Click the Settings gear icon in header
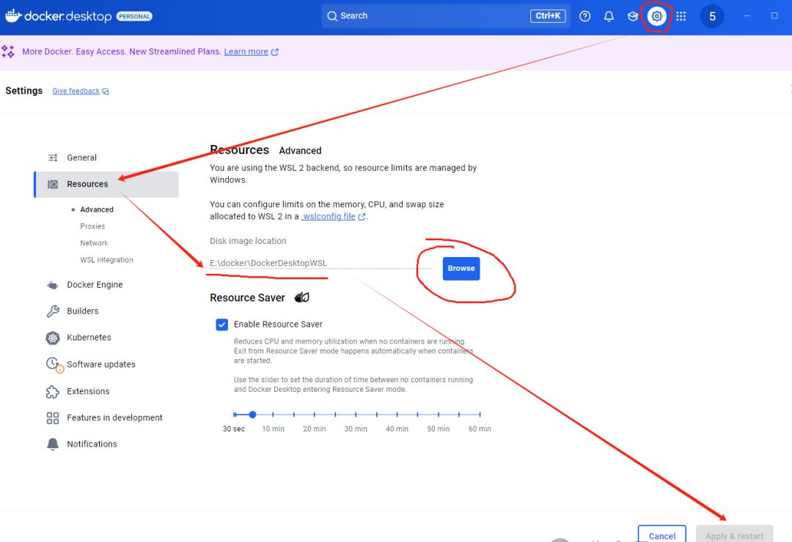This screenshot has width=792, height=542. (x=657, y=16)
